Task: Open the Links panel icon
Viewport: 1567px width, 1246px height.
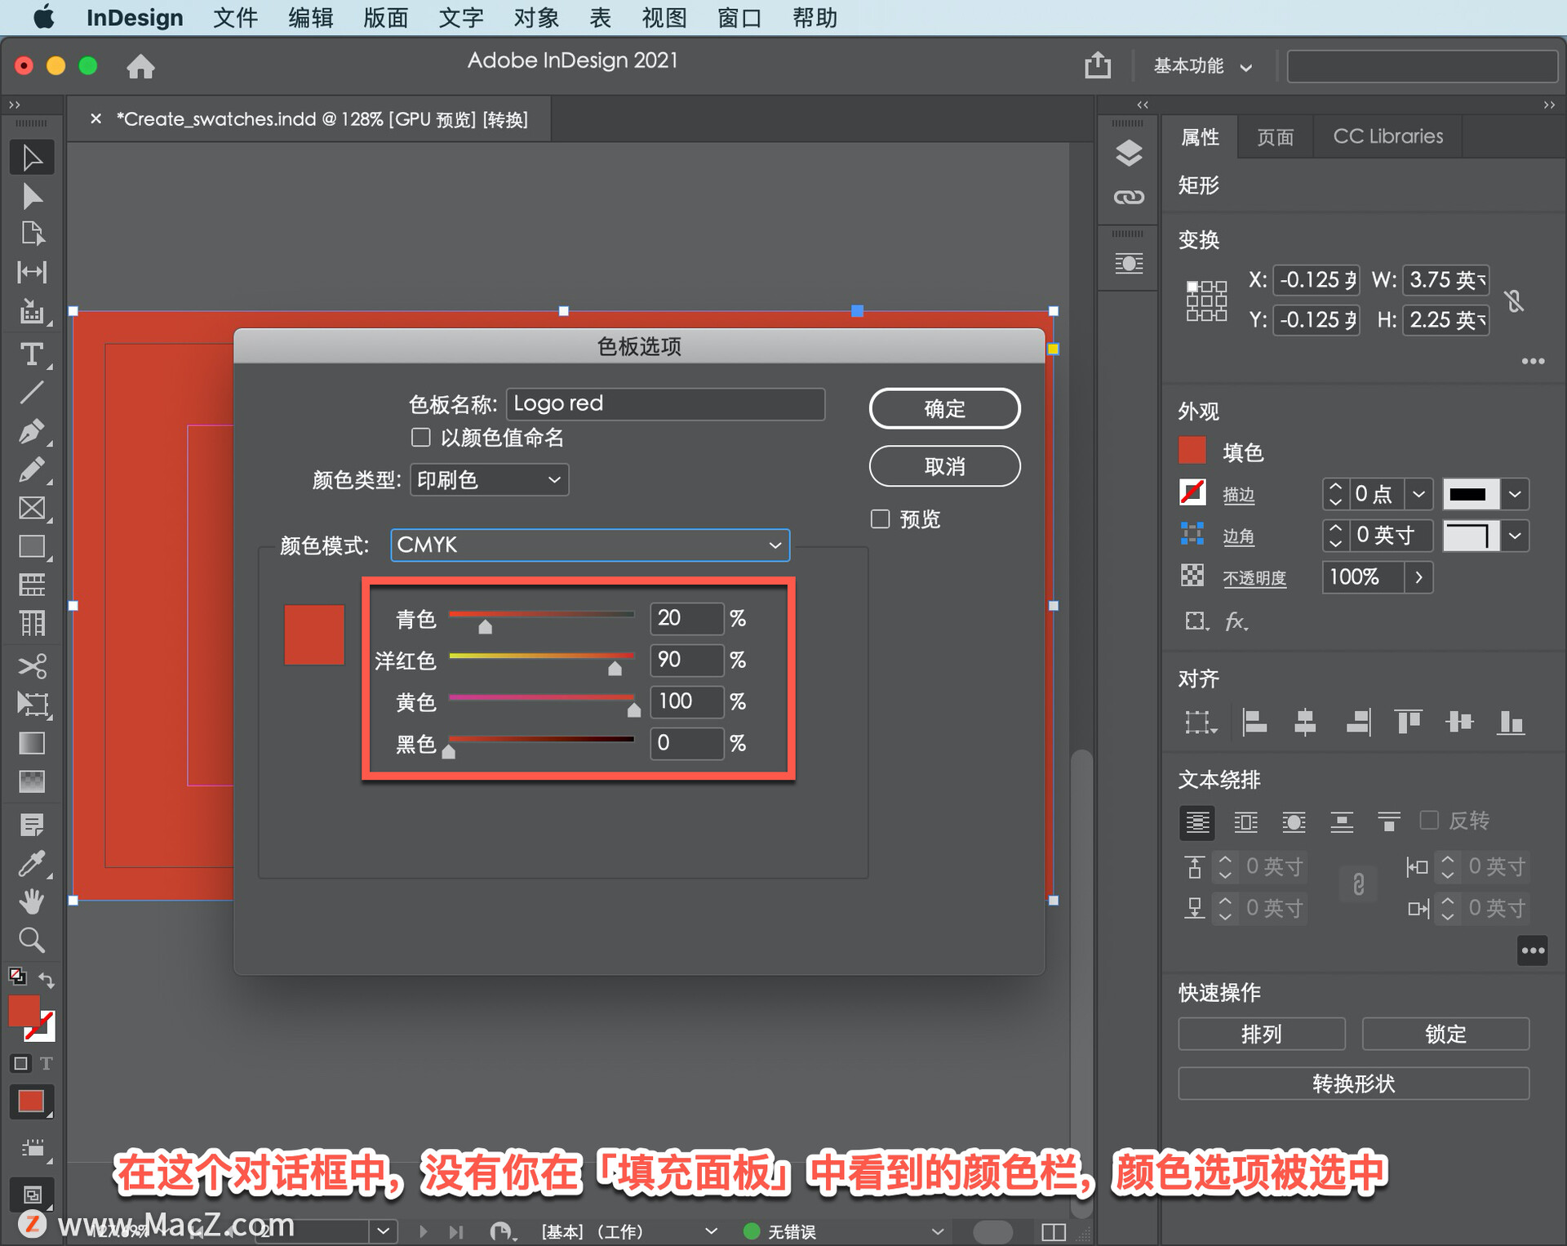Action: pos(1129,197)
